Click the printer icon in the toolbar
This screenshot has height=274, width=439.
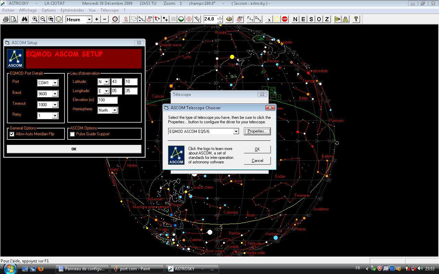click(x=5, y=19)
